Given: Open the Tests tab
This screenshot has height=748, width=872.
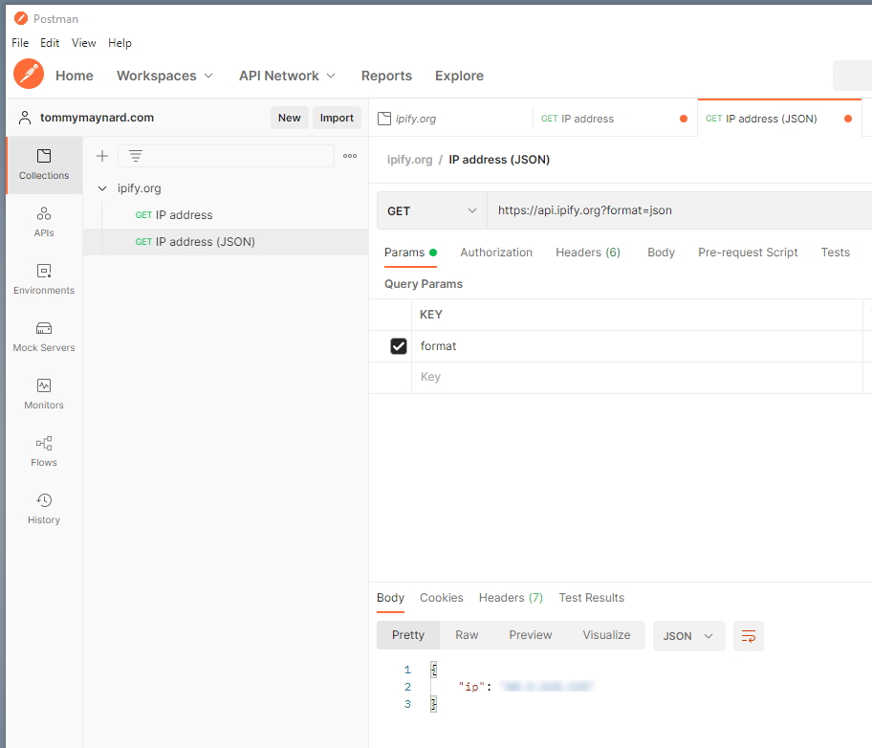Looking at the screenshot, I should click(836, 253).
